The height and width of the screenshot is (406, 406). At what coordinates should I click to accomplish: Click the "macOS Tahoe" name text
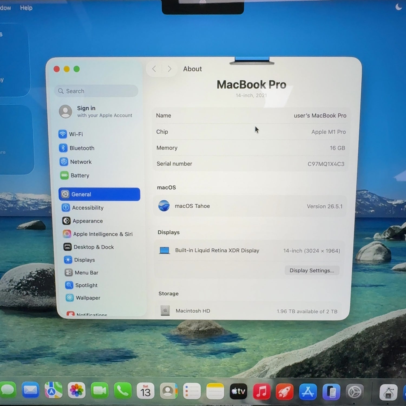(192, 206)
